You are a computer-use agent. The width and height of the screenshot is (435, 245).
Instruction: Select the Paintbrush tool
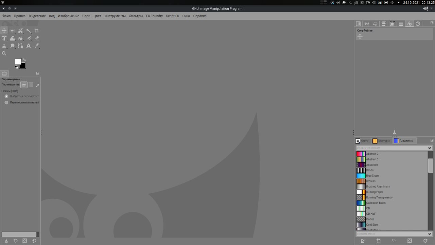point(29,38)
